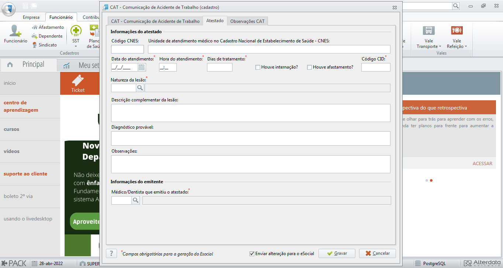This screenshot has height=268, width=503.
Task: Click the Cancelar button
Action: [x=378, y=254]
